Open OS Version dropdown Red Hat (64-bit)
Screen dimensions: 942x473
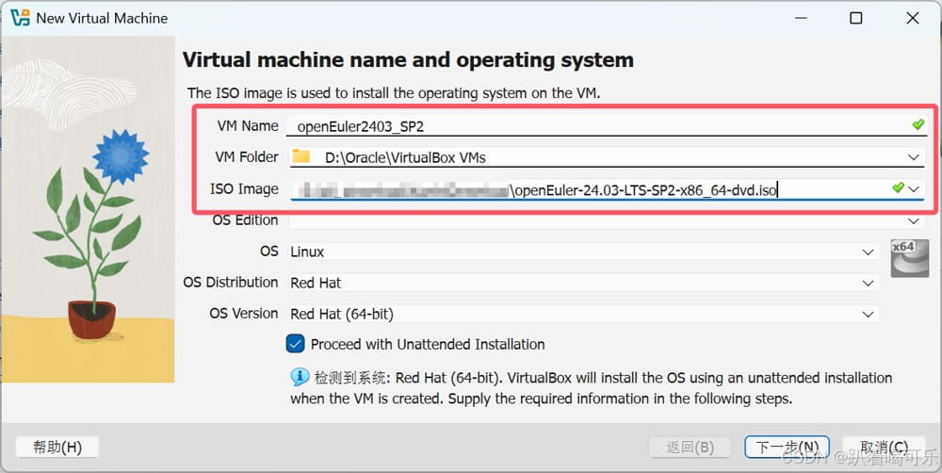tap(869, 314)
